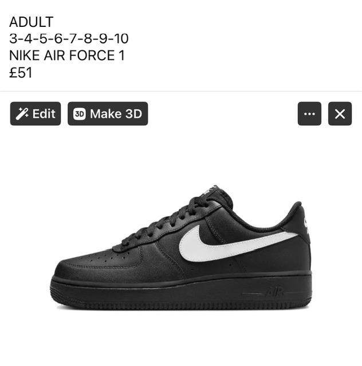Image resolution: width=362 pixels, height=366 pixels.
Task: Click the 3D badge icon
Action: pyautogui.click(x=80, y=114)
